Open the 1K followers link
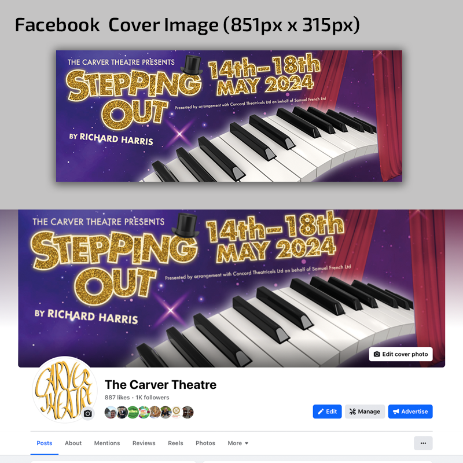 (152, 398)
